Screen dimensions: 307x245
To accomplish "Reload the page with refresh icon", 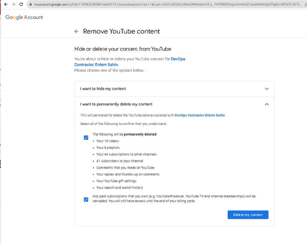I will [x=21, y=4].
